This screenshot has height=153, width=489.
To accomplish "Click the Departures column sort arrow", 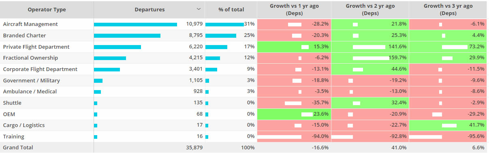I will (x=199, y=9).
